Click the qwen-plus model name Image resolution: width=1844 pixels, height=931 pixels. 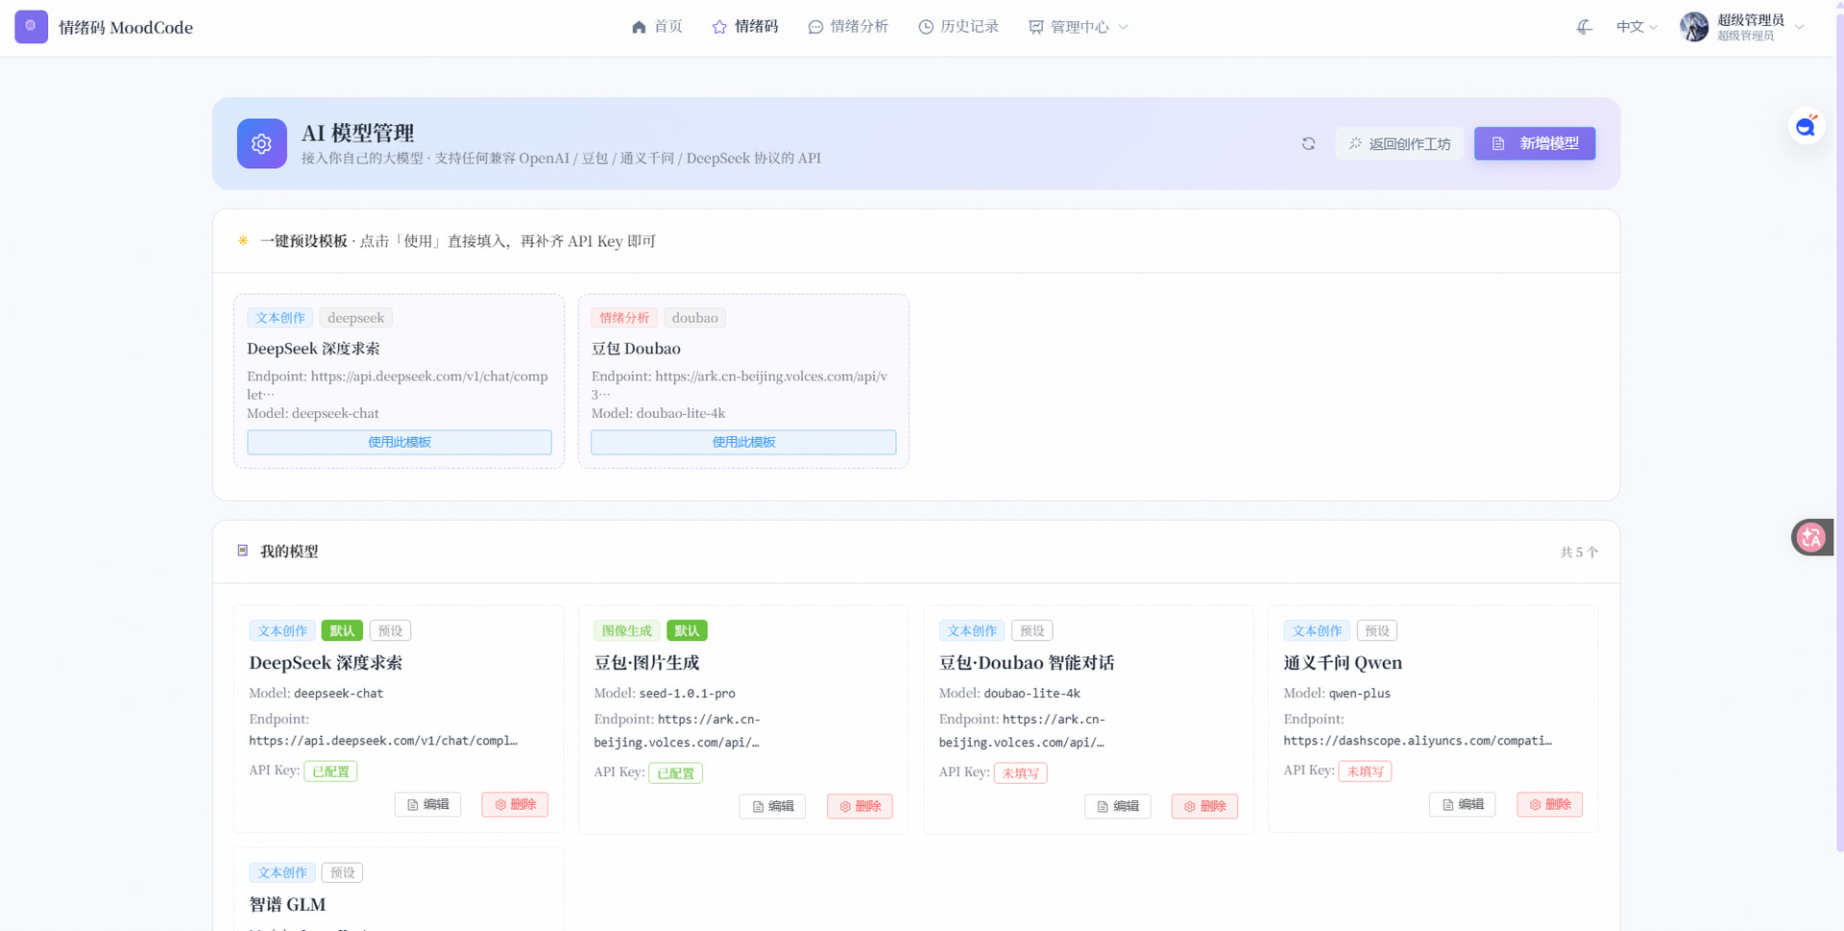click(x=1360, y=693)
